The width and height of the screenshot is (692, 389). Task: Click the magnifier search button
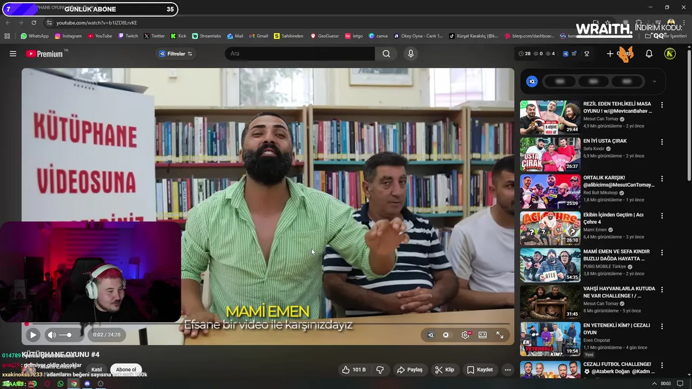[x=386, y=53]
